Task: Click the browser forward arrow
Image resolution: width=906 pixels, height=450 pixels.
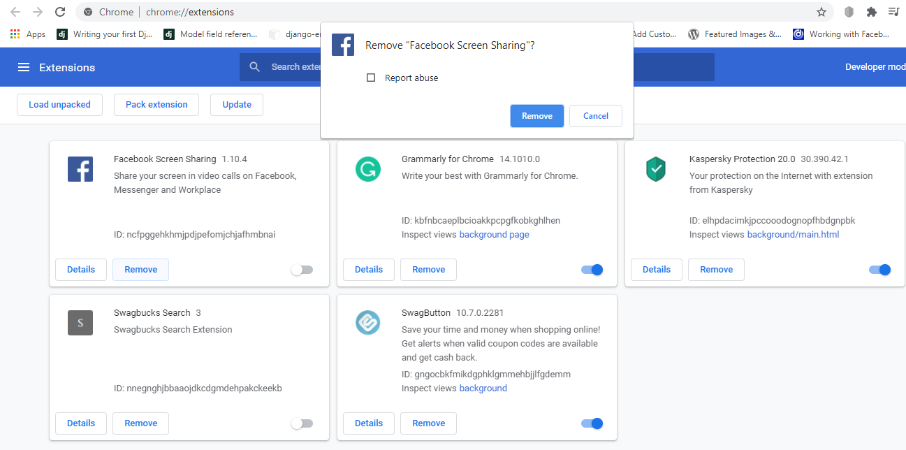Action: pos(38,12)
